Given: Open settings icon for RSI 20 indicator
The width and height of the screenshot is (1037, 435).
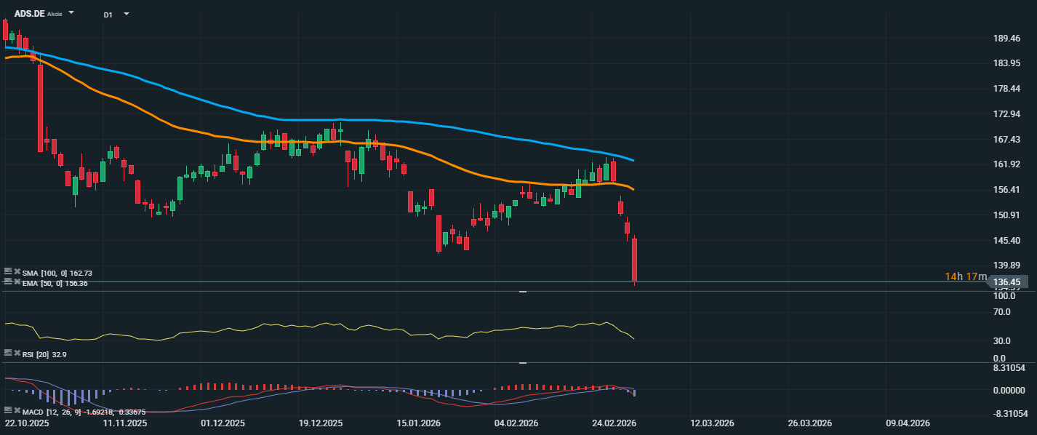Looking at the screenshot, I should point(8,353).
